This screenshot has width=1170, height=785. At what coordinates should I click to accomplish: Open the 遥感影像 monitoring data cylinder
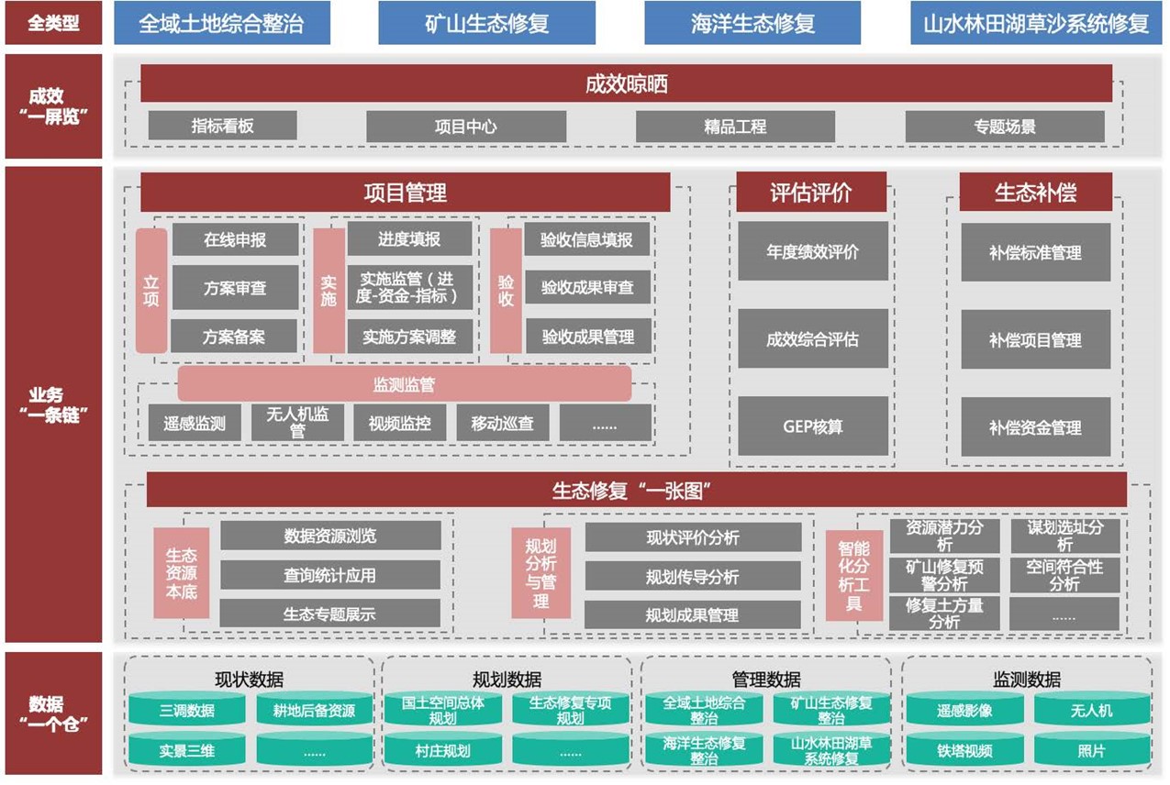pyautogui.click(x=964, y=710)
